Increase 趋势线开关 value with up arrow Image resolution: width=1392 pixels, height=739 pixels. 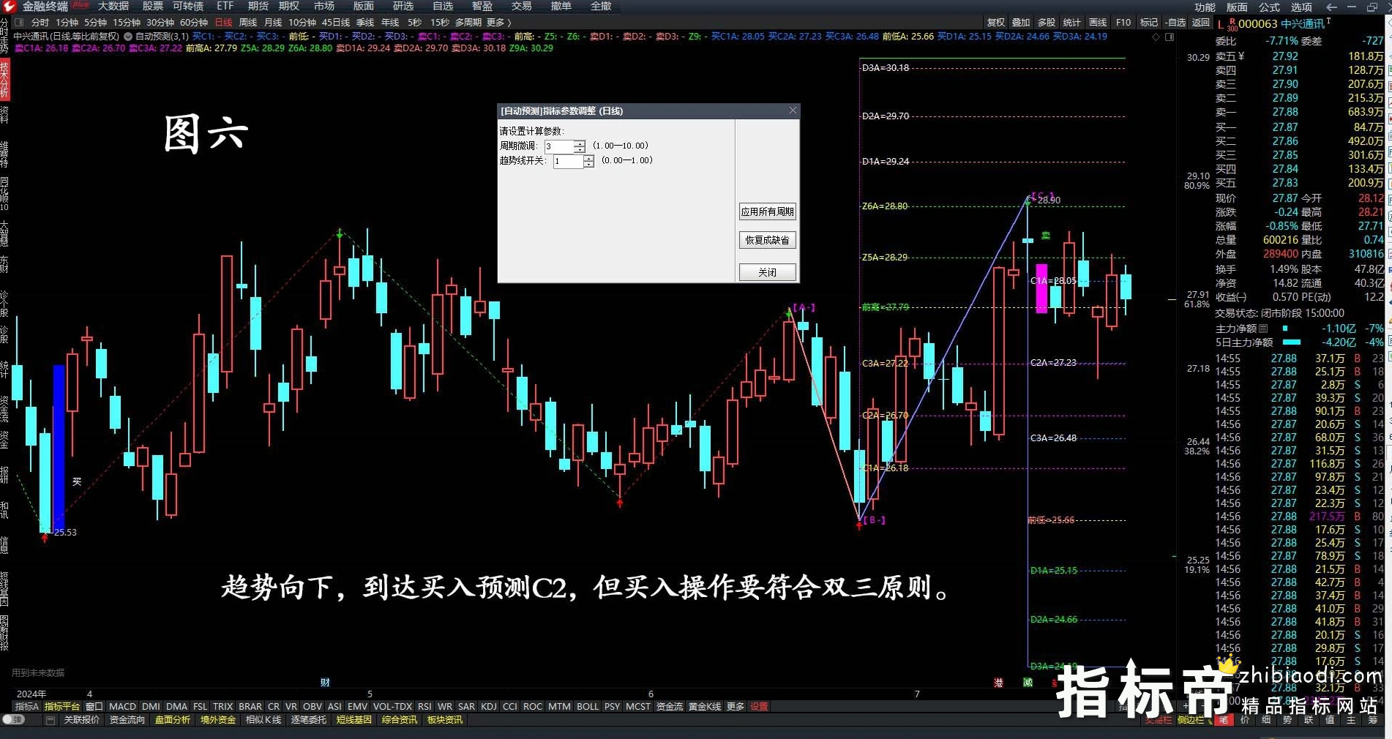(x=588, y=157)
